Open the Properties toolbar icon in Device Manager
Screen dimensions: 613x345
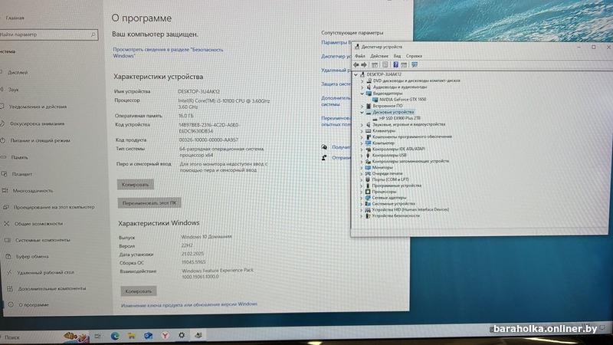(x=385, y=65)
